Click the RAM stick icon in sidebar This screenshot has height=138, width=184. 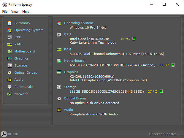(x=9, y=44)
